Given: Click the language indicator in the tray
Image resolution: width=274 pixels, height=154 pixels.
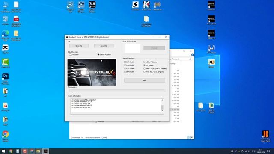Looking at the screenshot, I should tap(253, 151).
